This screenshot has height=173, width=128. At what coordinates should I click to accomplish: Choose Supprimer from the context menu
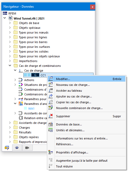[86, 116]
